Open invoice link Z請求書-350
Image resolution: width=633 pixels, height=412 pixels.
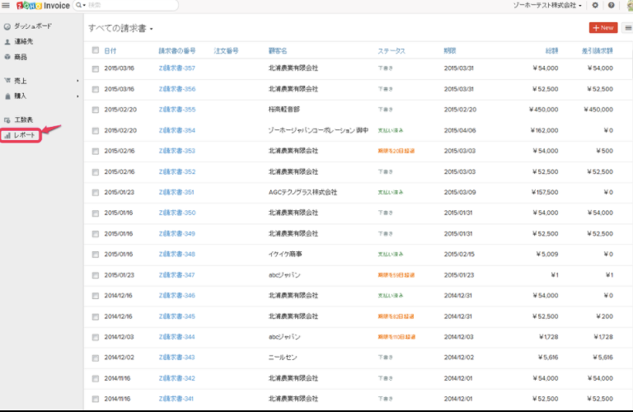coord(176,213)
